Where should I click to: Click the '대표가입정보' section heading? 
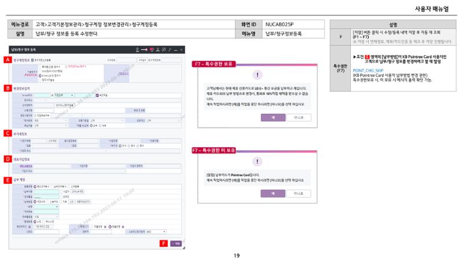[21, 159]
